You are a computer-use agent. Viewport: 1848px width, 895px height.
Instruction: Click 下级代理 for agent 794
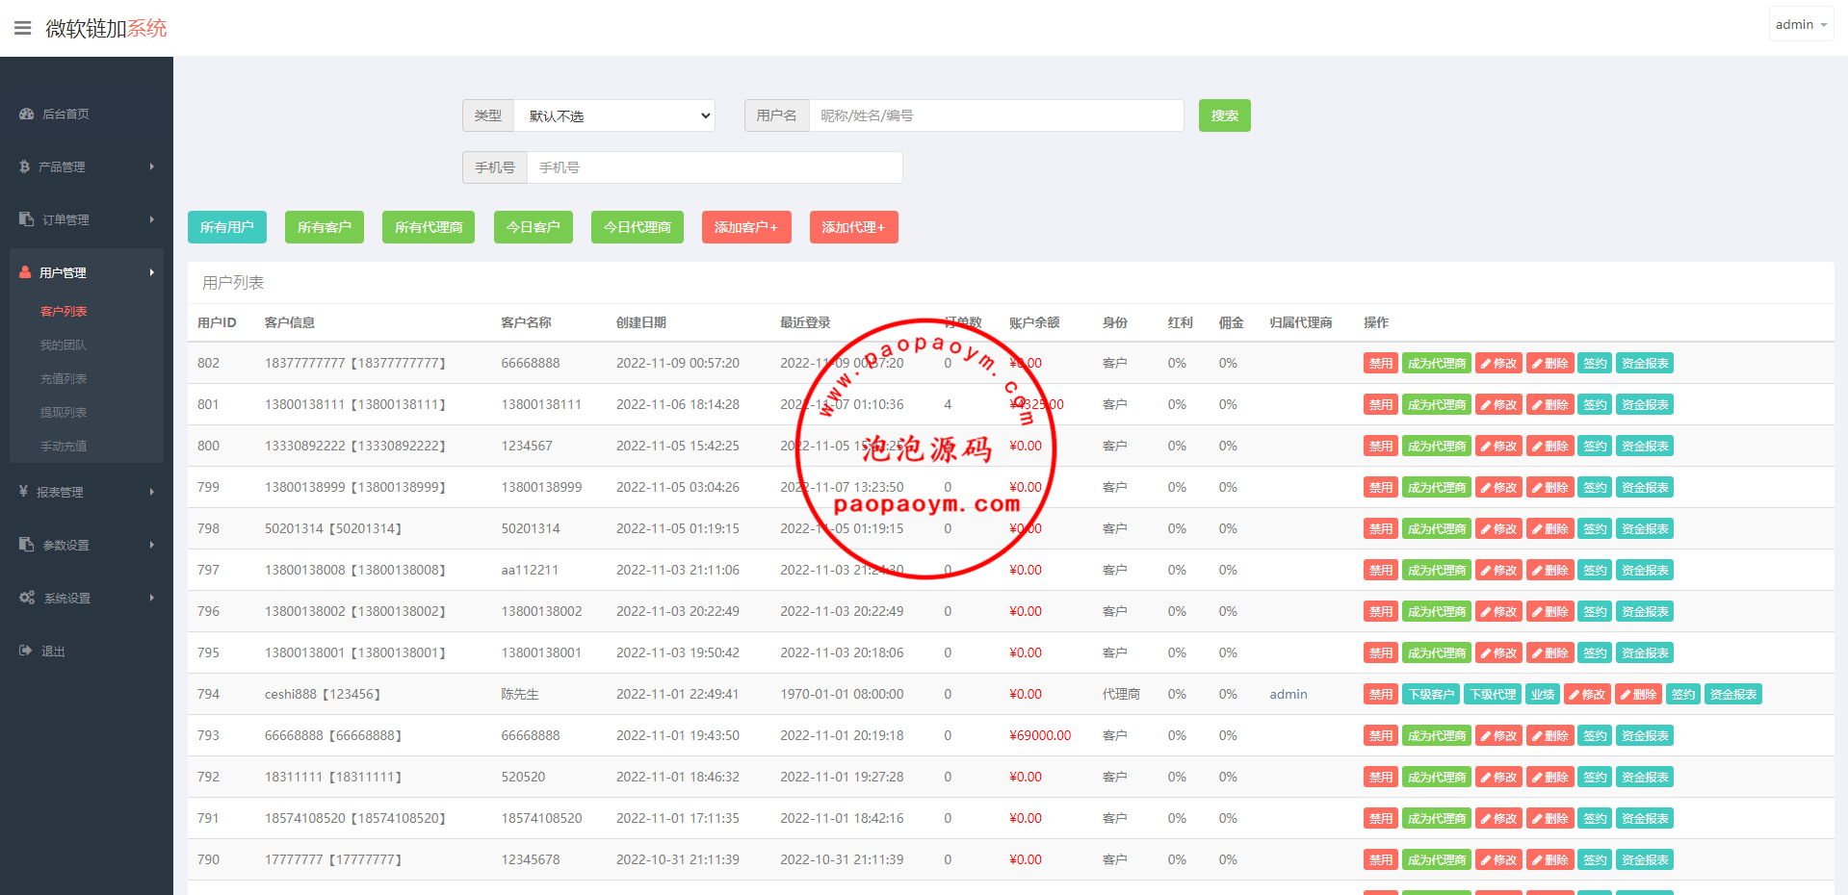point(1493,694)
